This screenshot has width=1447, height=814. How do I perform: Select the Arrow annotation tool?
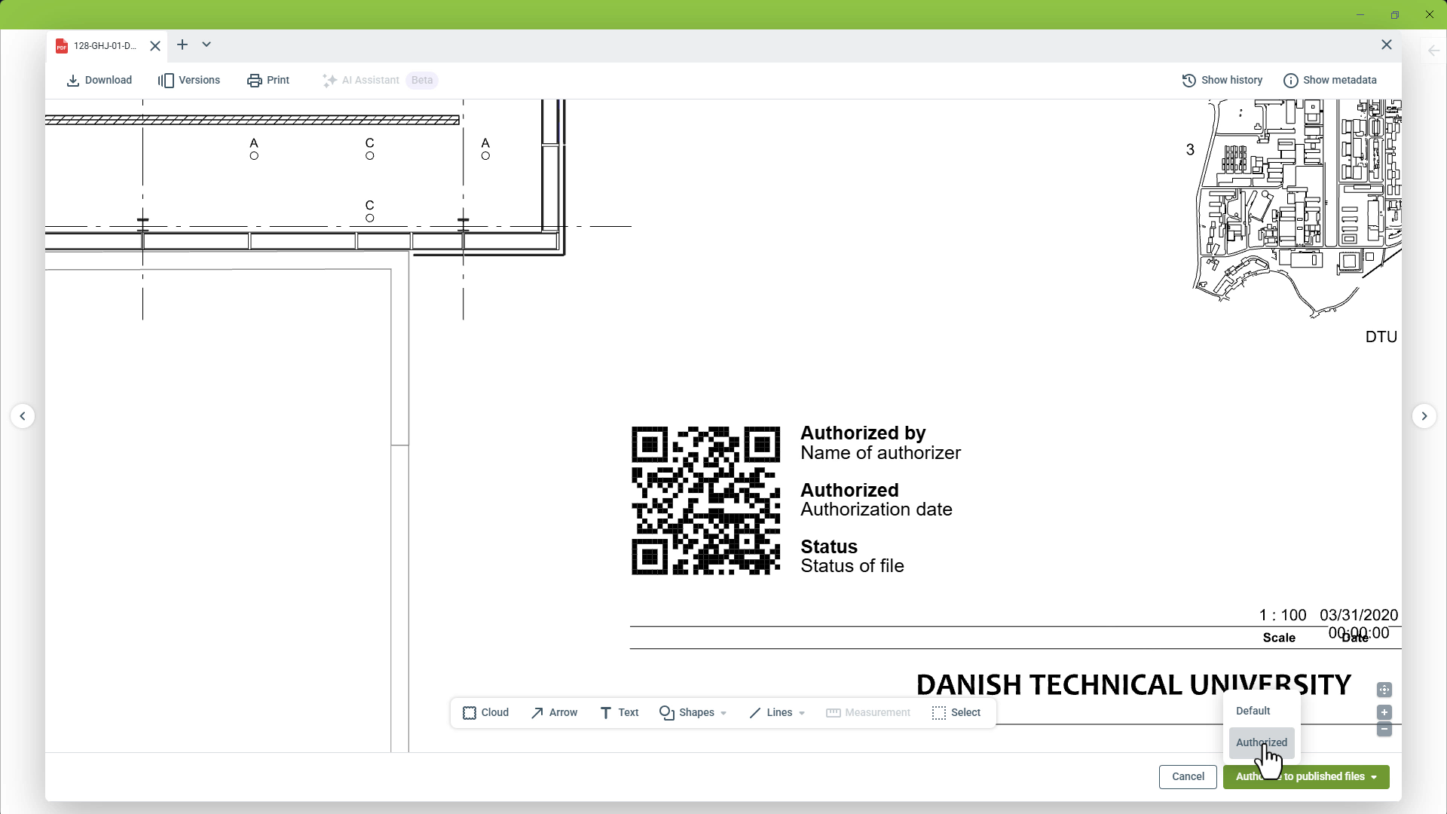(554, 712)
